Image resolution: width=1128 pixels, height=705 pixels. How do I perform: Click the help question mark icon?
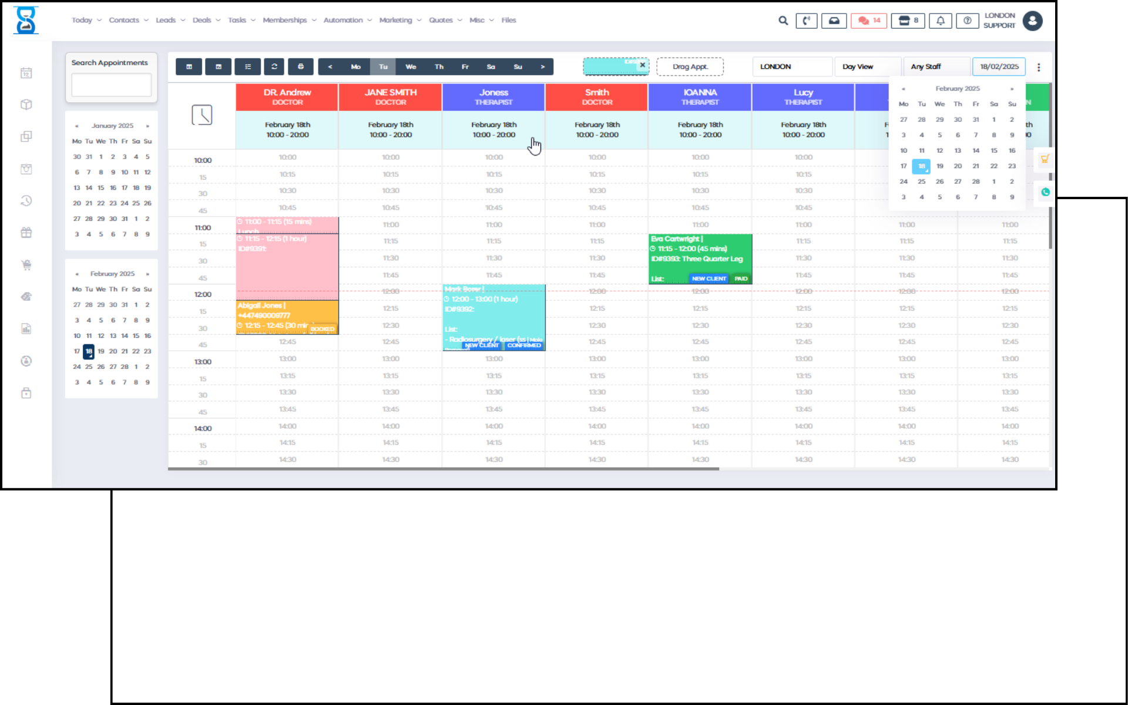(967, 21)
